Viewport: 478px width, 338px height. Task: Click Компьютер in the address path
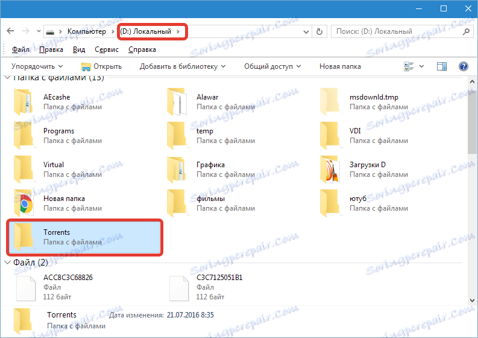tap(87, 31)
